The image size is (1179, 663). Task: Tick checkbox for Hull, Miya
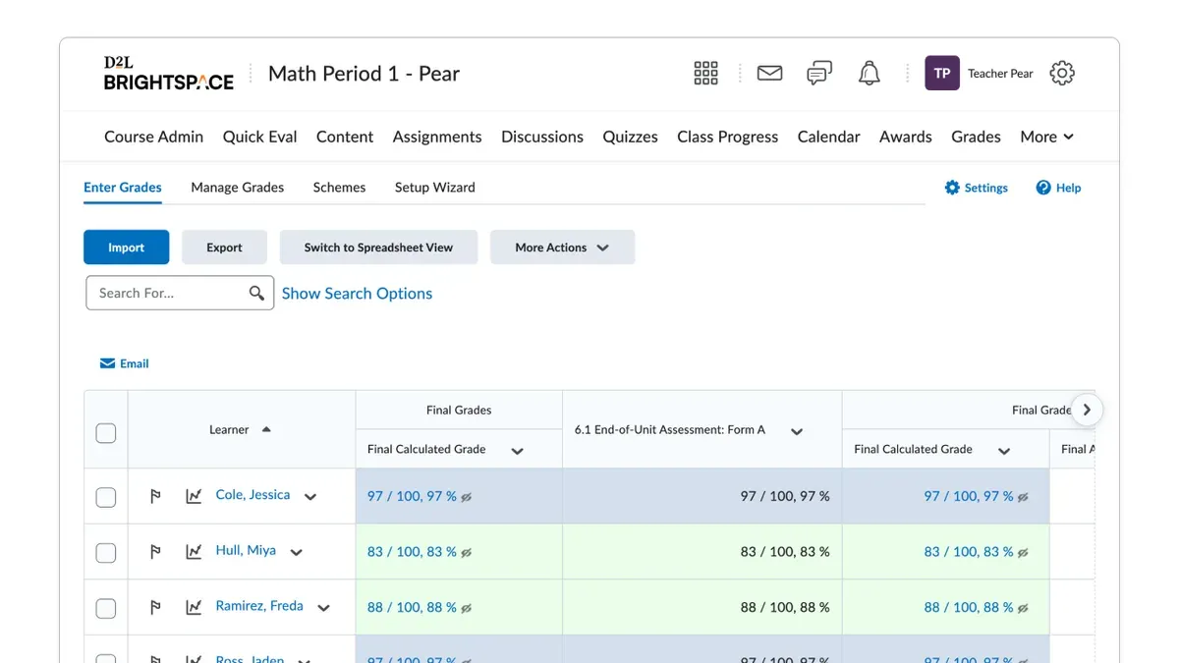click(x=106, y=553)
